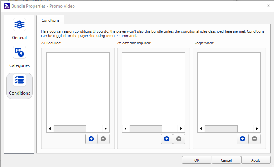
Task: Click right scroll arrow in Except when list
Action: [x=257, y=129]
